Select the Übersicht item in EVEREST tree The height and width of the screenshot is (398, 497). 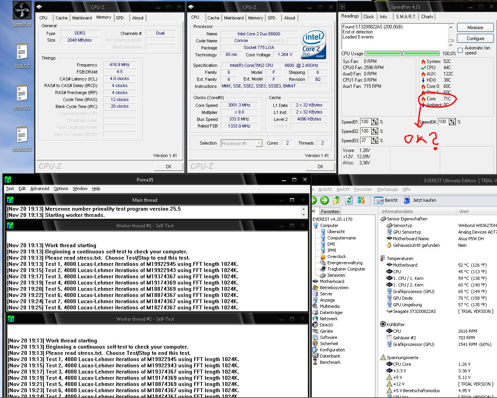coord(333,232)
